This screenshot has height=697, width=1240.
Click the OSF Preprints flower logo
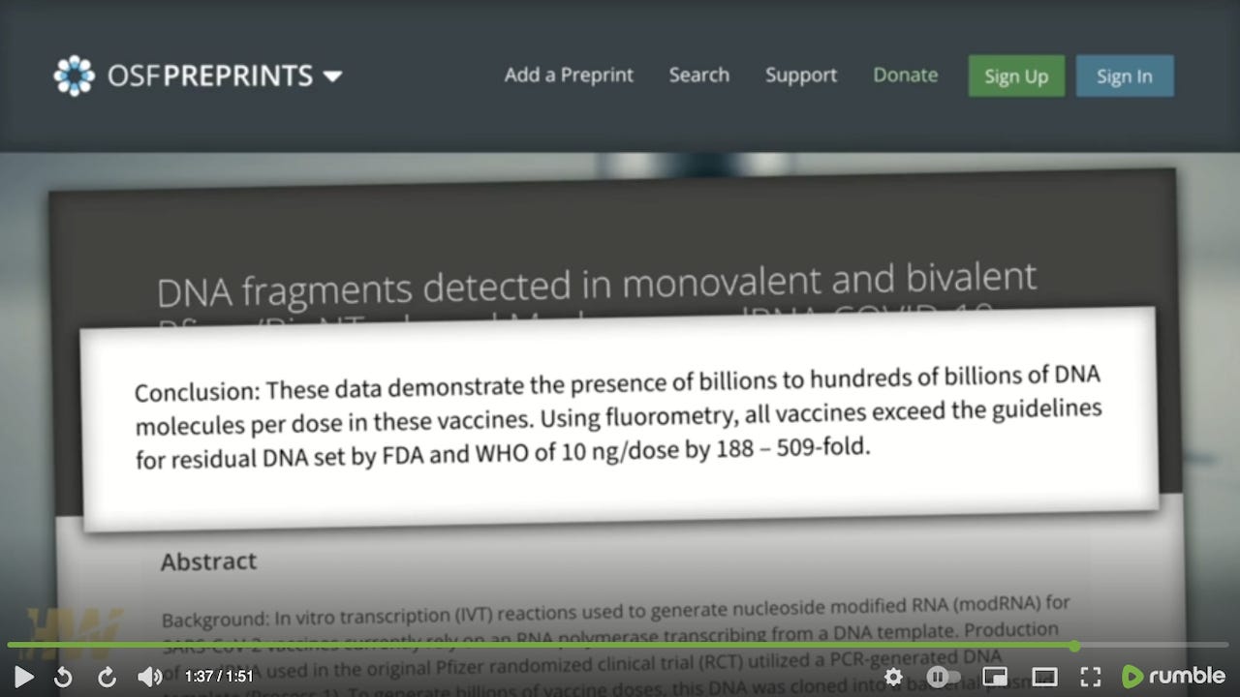point(74,76)
